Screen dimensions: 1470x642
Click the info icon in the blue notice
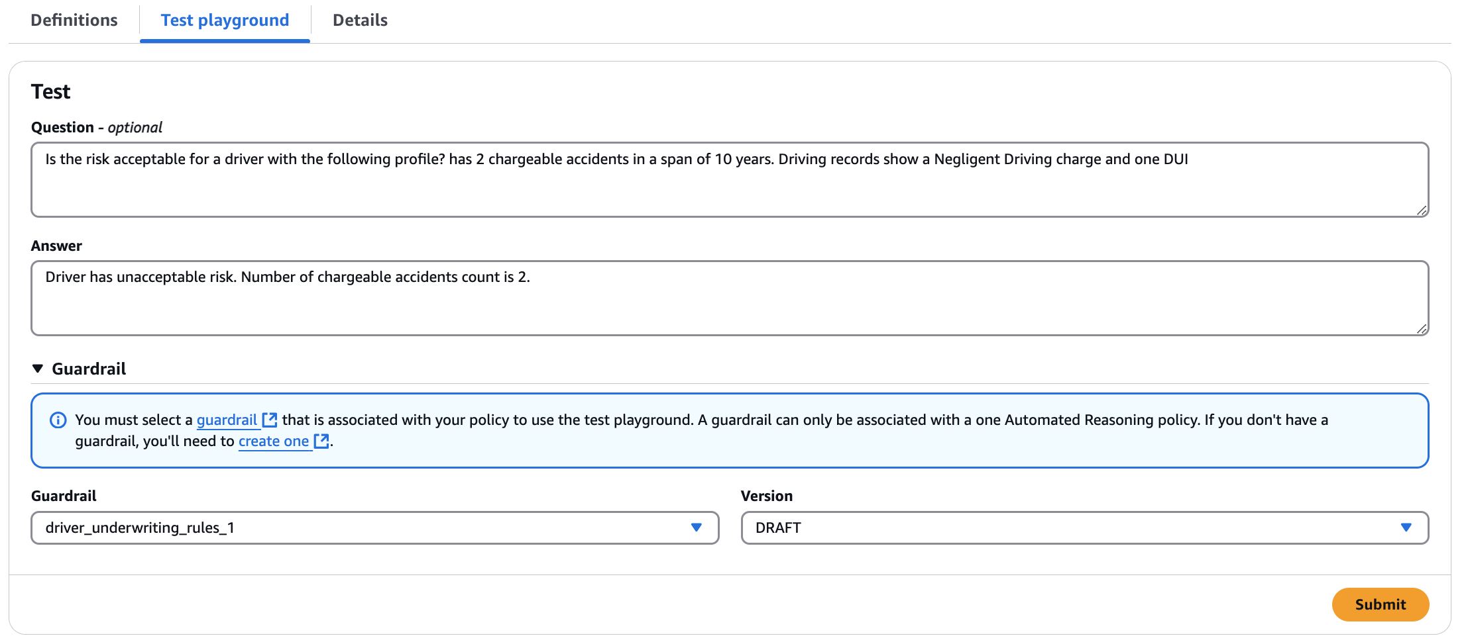click(58, 420)
